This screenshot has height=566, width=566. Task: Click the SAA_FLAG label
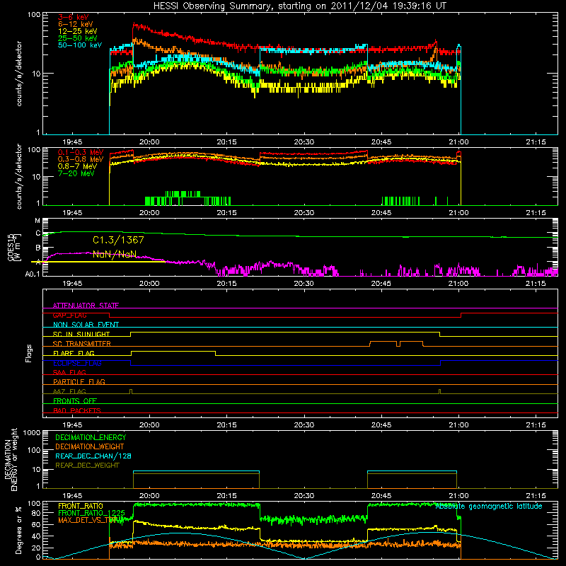pyautogui.click(x=69, y=372)
